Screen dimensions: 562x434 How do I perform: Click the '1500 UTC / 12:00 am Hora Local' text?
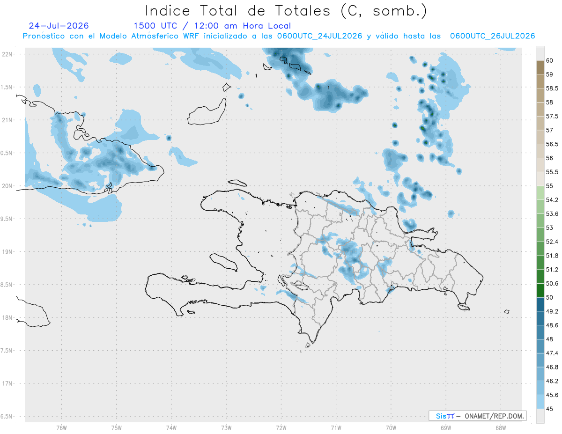(x=212, y=26)
